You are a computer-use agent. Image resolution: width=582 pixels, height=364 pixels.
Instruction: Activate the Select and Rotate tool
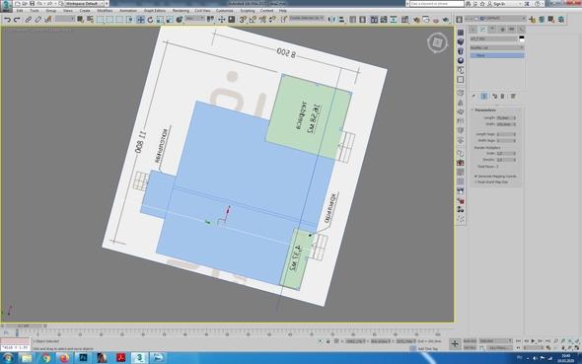coord(150,20)
